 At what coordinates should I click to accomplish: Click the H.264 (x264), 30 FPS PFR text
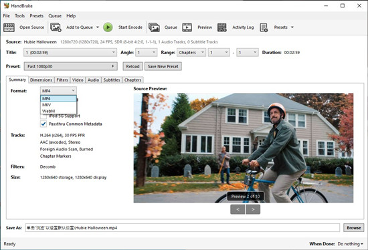[x=63, y=135]
